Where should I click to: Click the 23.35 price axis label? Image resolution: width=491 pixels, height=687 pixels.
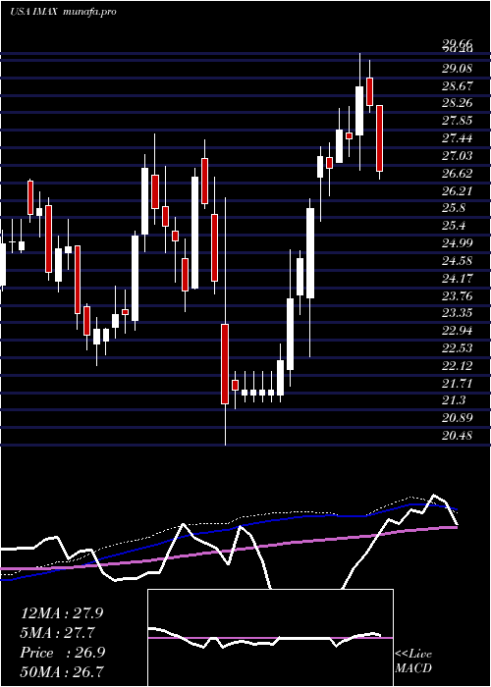[x=458, y=313]
